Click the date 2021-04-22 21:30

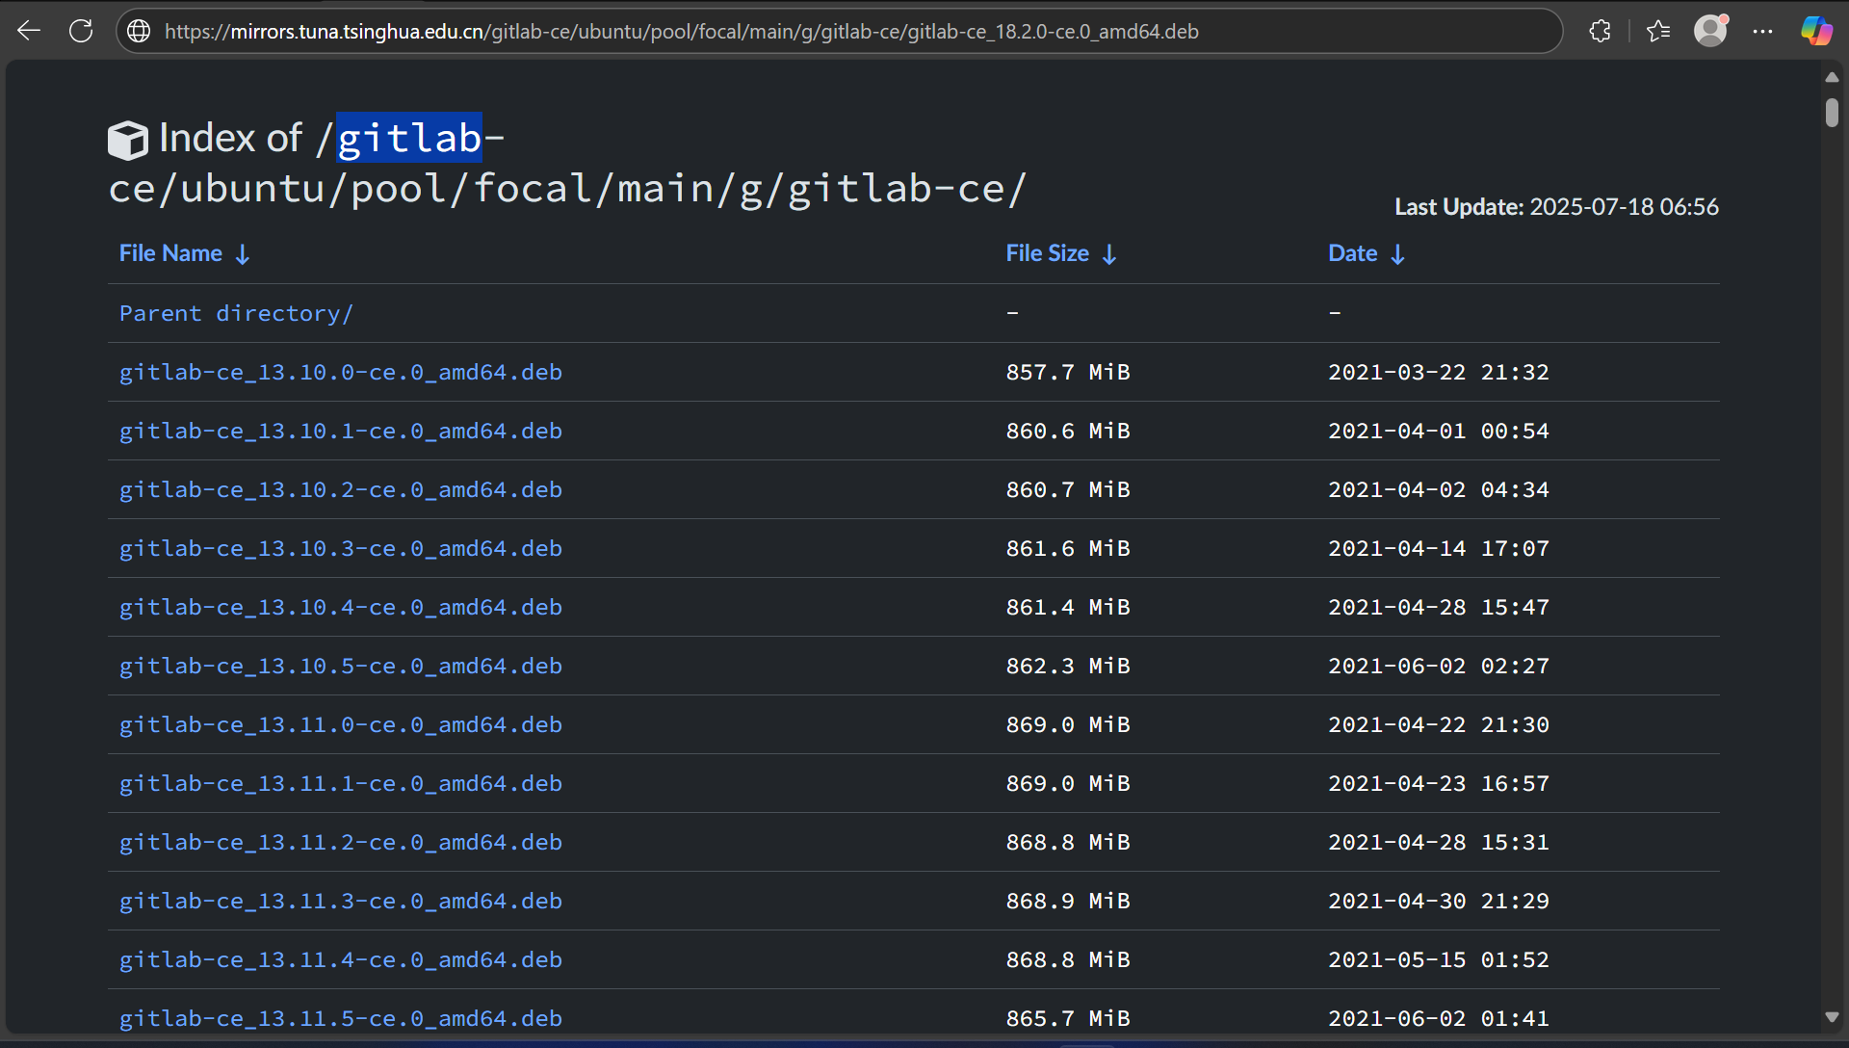1439,724
